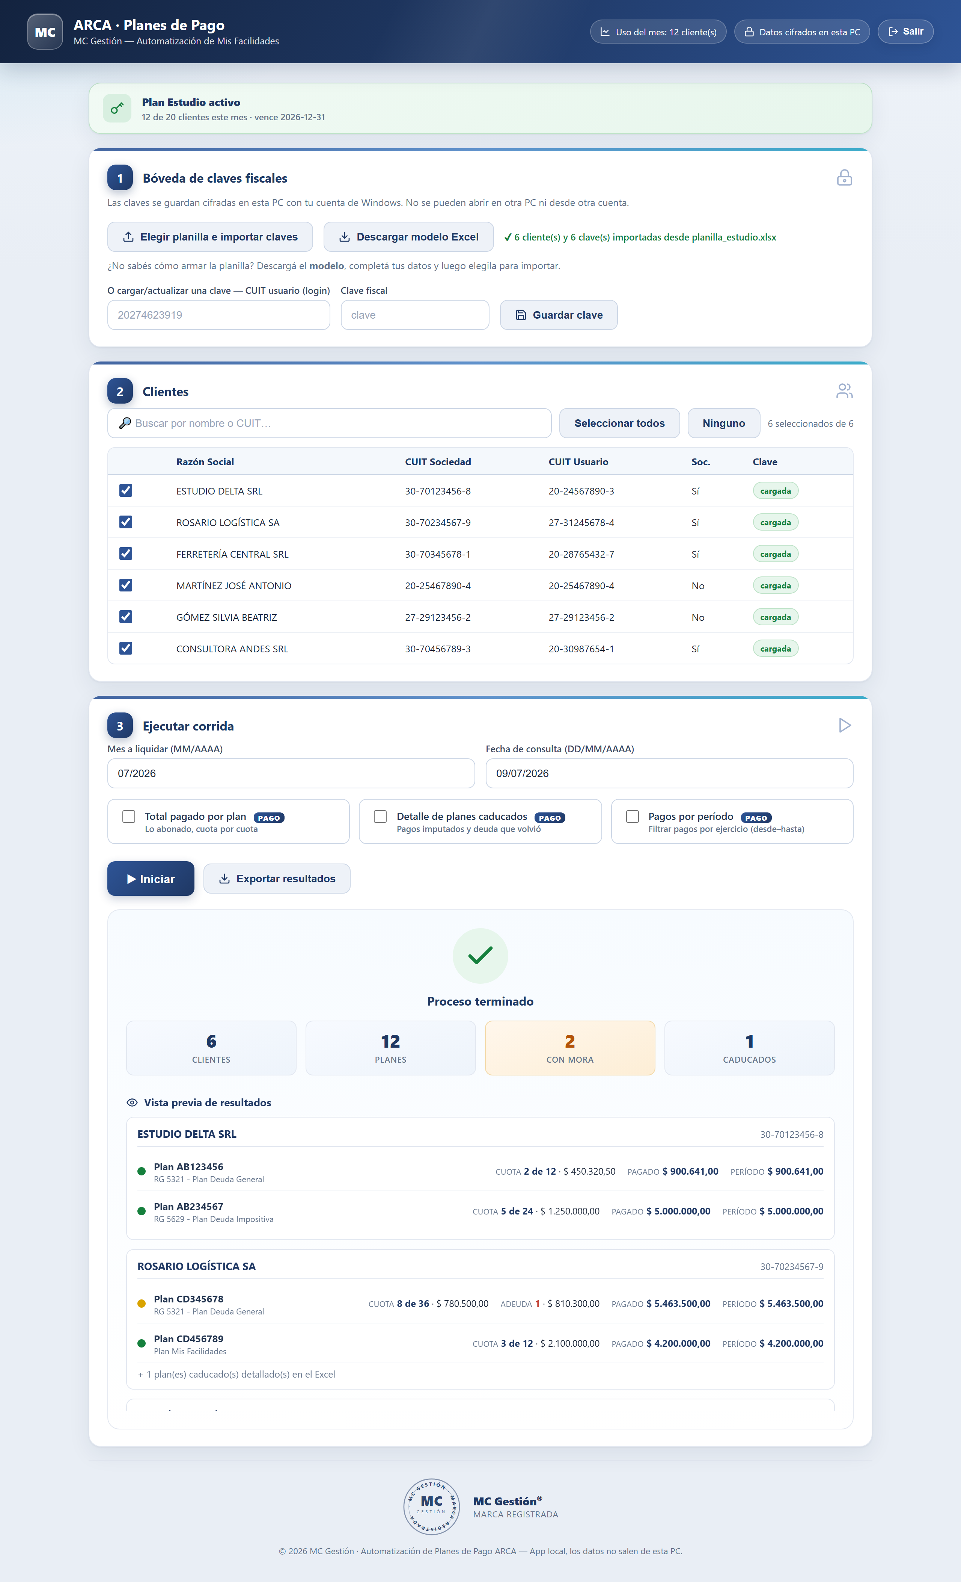Save the key with Guardar clave
The image size is (961, 1582).
tap(559, 315)
